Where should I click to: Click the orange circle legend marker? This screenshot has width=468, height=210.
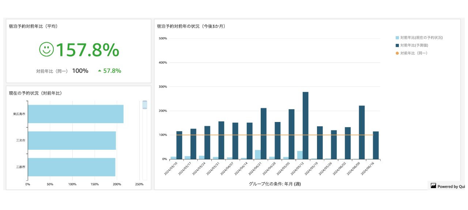pyautogui.click(x=397, y=53)
